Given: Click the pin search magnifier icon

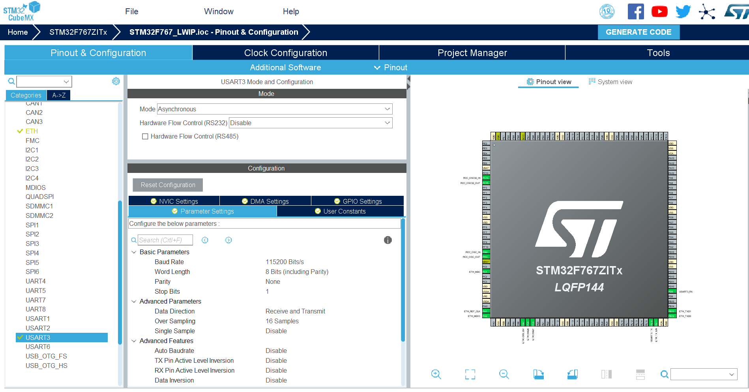Looking at the screenshot, I should 665,374.
